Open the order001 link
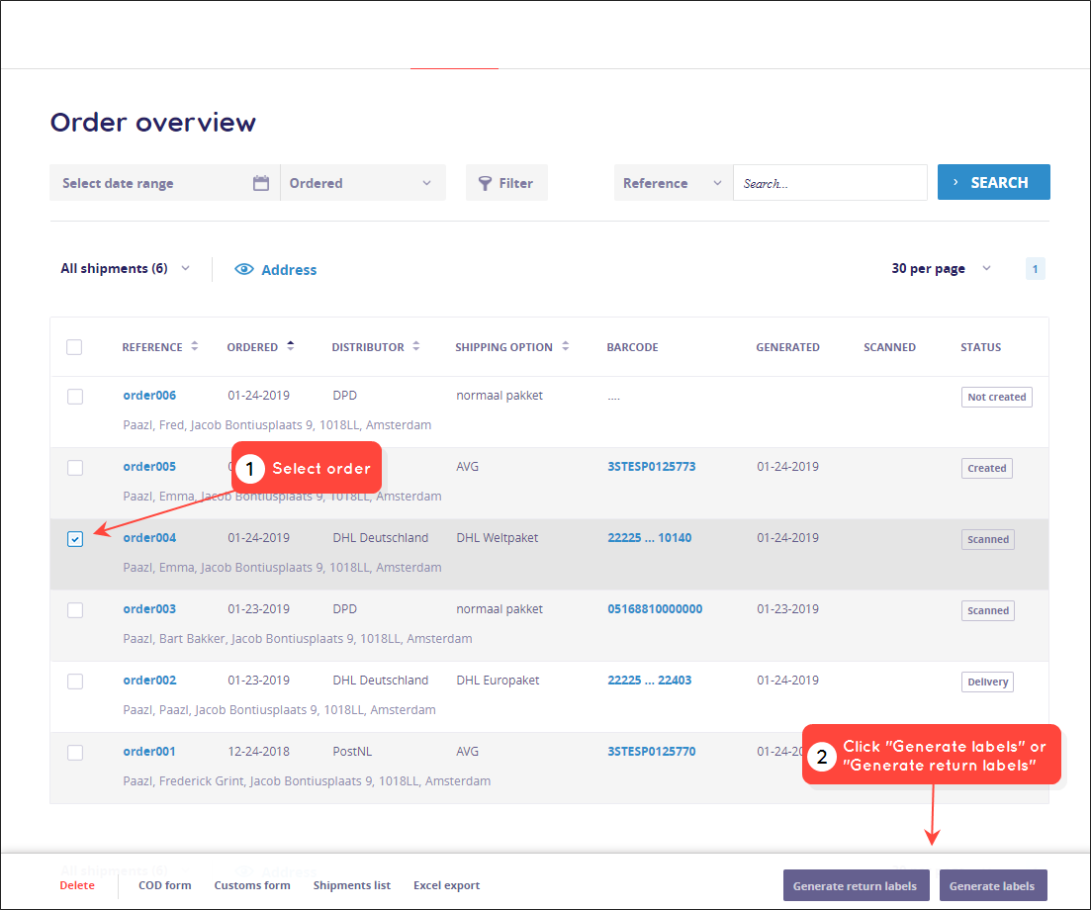 click(x=149, y=752)
